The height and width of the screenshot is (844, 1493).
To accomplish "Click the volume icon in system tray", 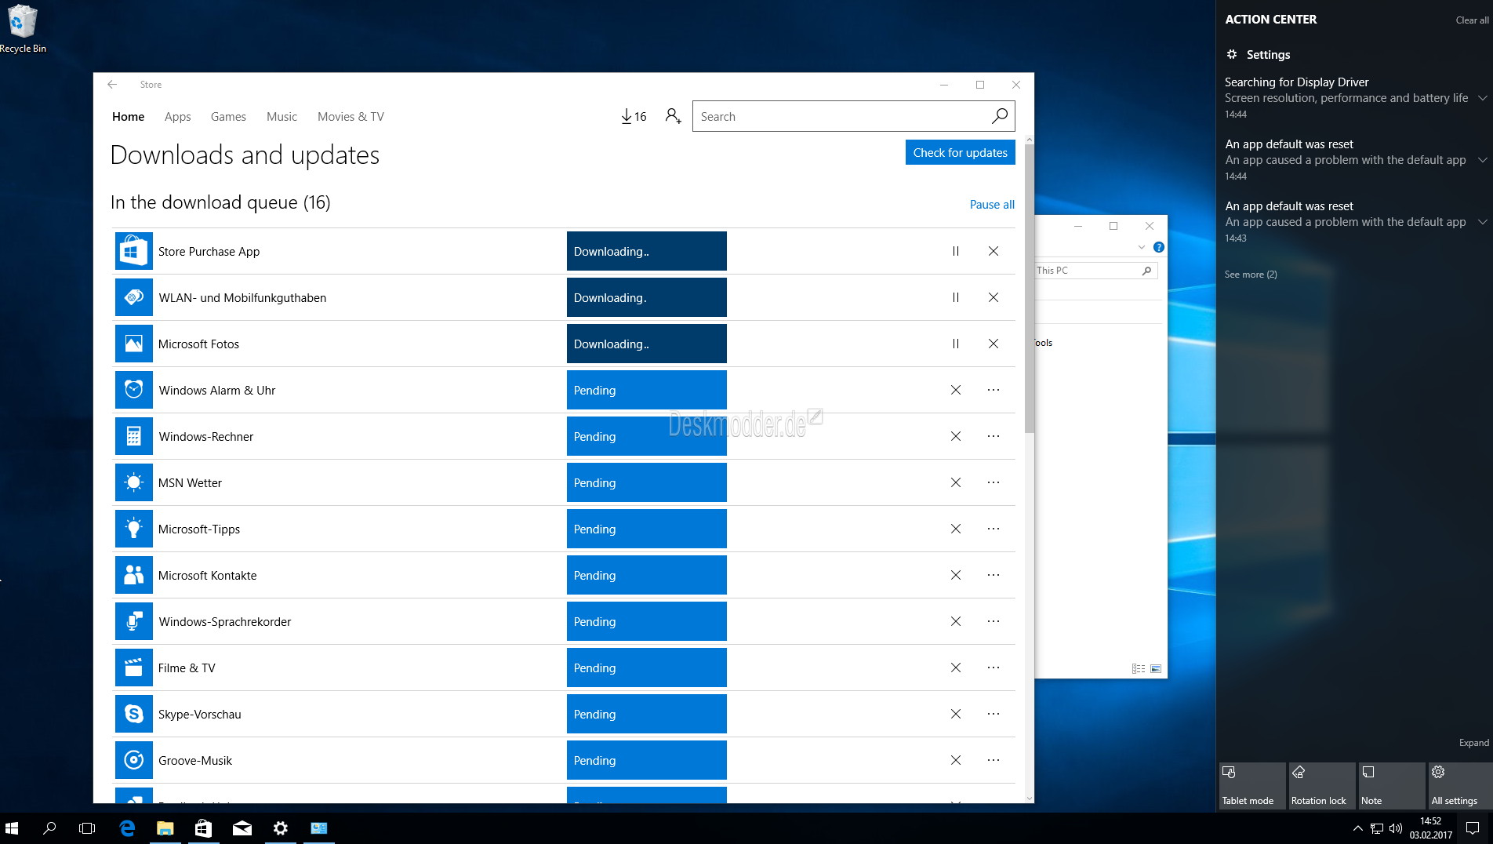I will pyautogui.click(x=1395, y=828).
